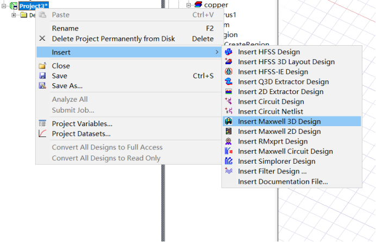
Task: Click the Maxwell 2D Design icon
Action: 229,131
